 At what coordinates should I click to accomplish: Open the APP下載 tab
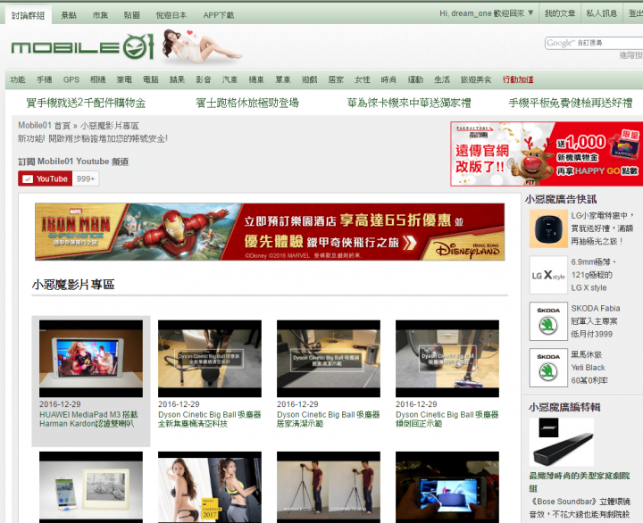coord(219,15)
